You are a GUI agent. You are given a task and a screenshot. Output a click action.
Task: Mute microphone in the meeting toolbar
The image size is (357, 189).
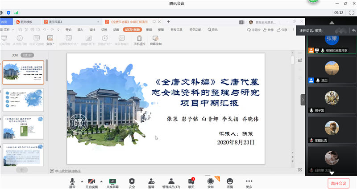[72, 182]
